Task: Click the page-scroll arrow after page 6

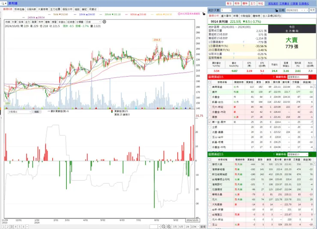Action: (27, 227)
